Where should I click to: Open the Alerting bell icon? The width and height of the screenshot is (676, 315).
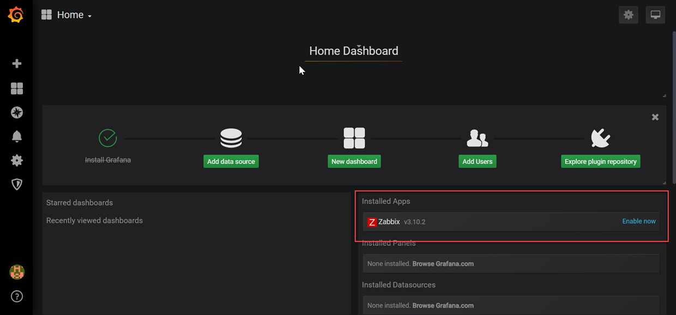[17, 136]
